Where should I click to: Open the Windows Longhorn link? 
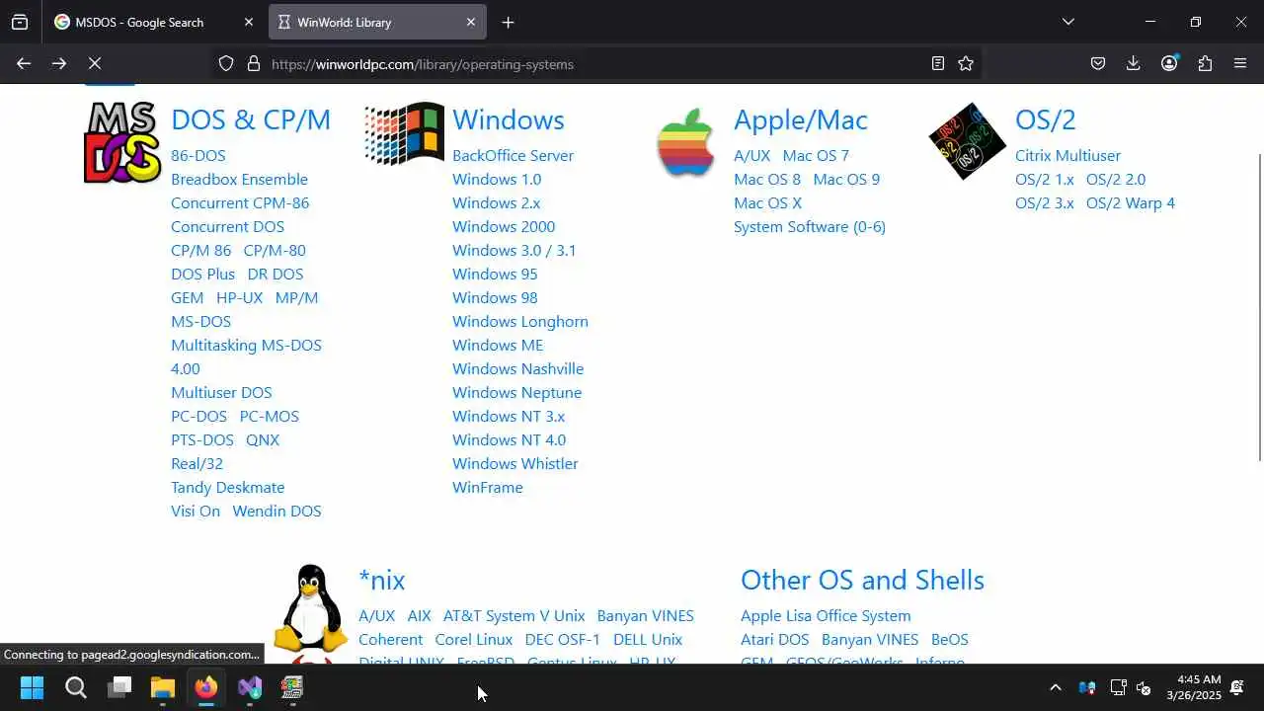(520, 321)
